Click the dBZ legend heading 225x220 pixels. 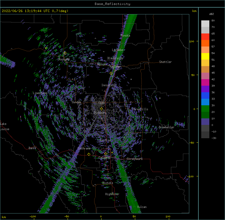click(x=211, y=14)
